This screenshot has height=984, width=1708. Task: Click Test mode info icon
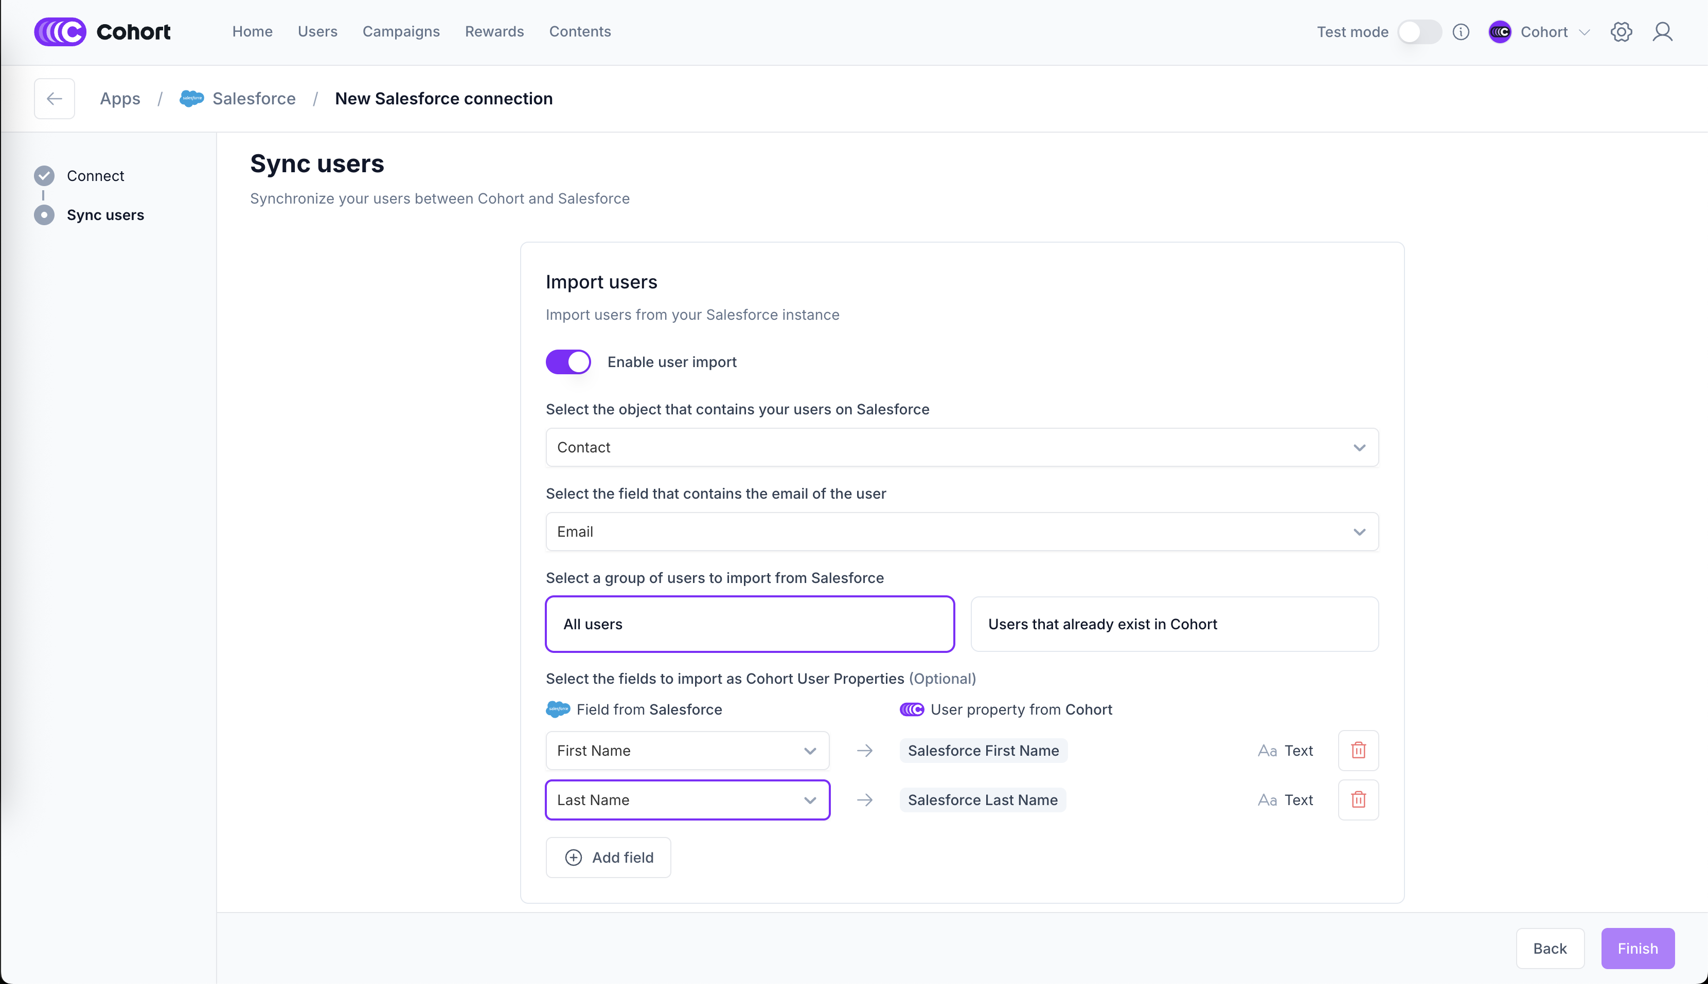pos(1461,32)
